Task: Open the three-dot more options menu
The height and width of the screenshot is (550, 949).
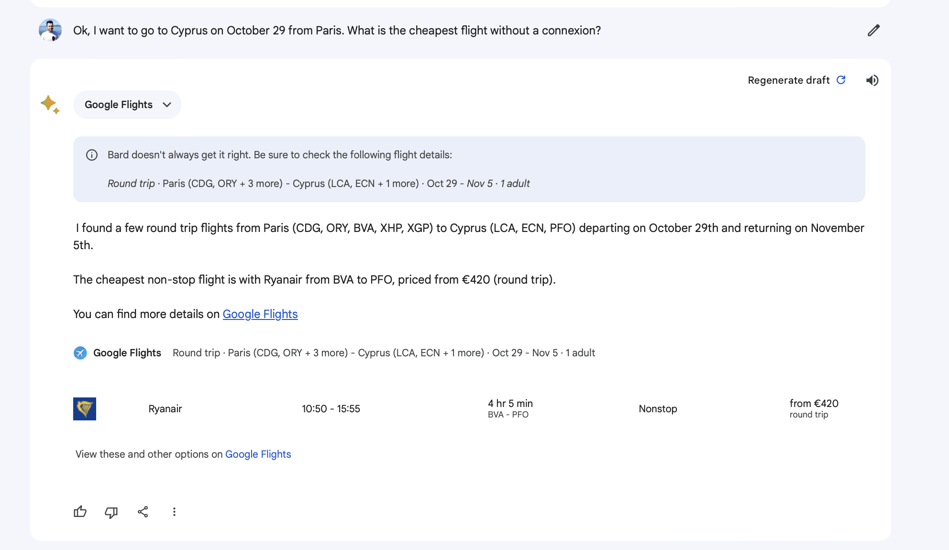Action: (174, 512)
